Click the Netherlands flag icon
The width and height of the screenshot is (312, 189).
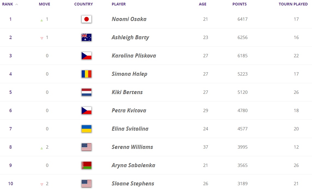pyautogui.click(x=86, y=92)
